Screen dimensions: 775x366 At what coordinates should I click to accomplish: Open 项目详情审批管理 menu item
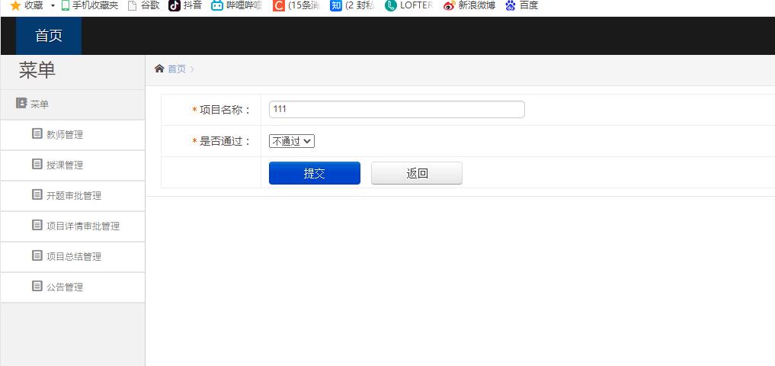coord(72,226)
